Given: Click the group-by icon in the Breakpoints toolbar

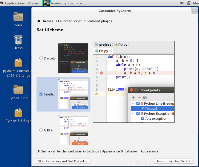Looking at the screenshot, I should coord(145,98).
